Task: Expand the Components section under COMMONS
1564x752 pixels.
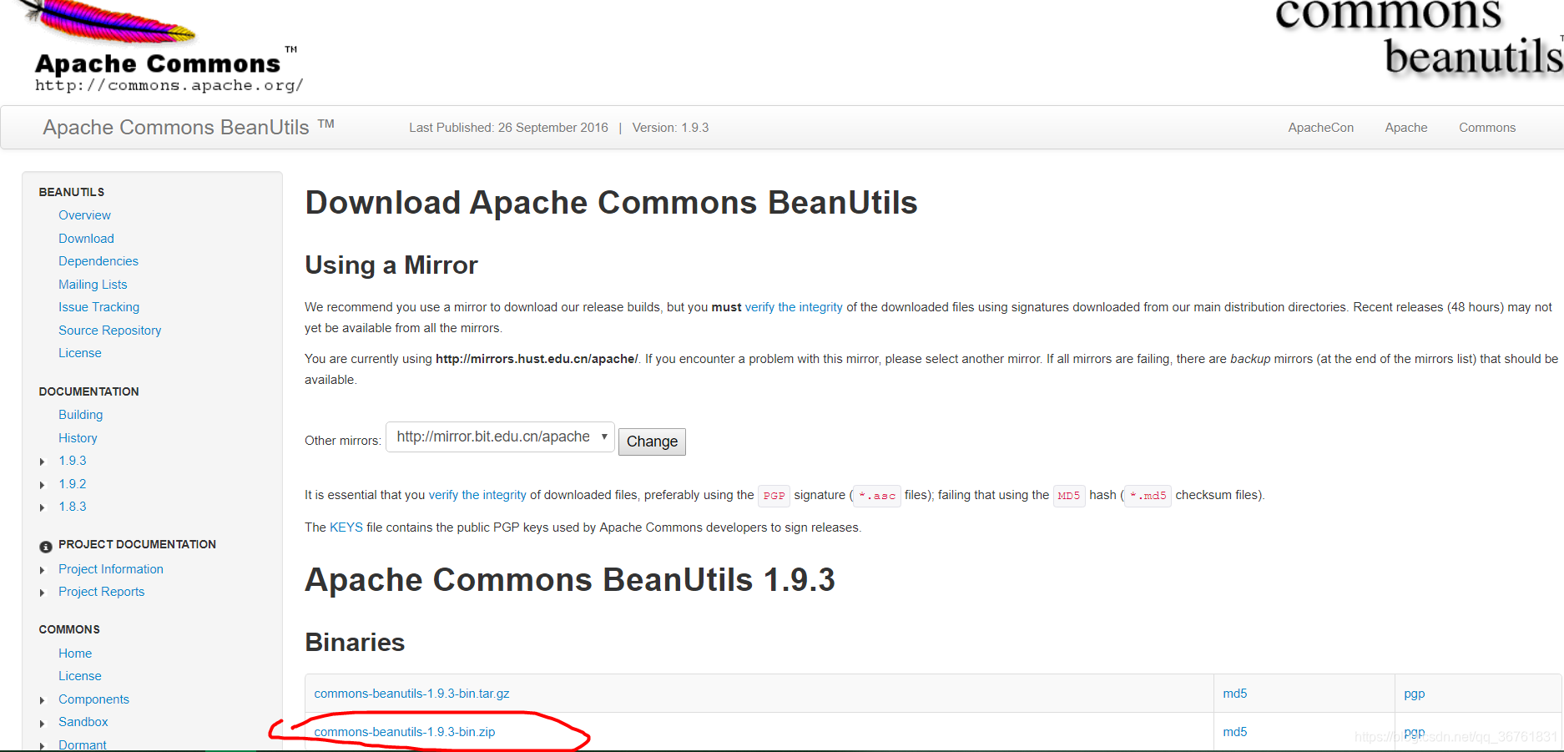Action: [43, 699]
